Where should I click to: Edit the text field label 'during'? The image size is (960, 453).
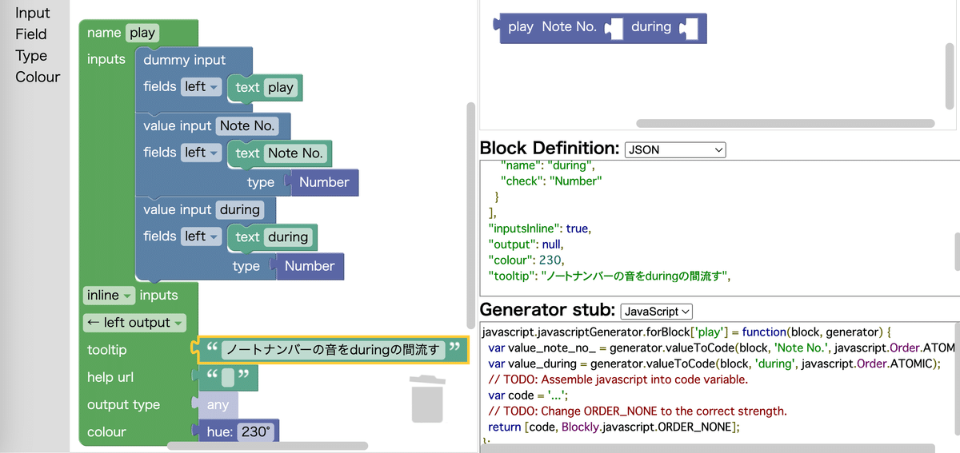(x=288, y=236)
